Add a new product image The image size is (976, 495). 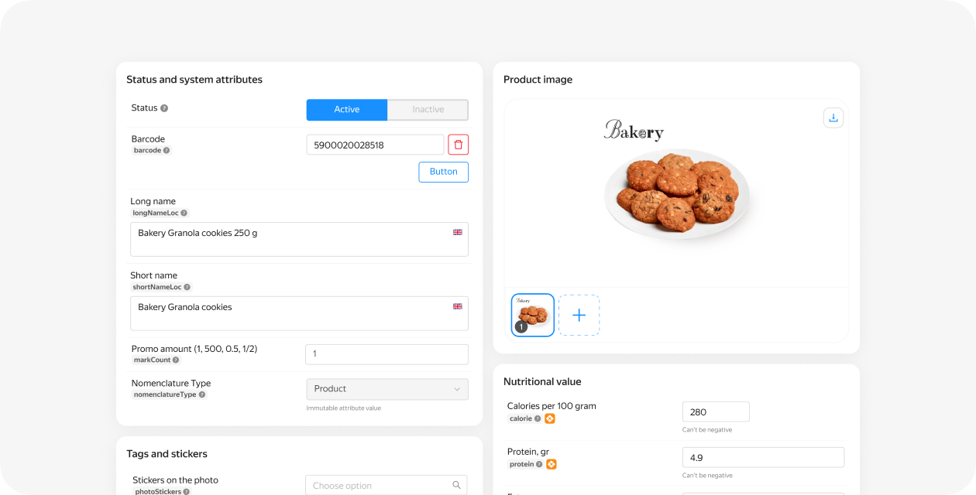pos(579,315)
